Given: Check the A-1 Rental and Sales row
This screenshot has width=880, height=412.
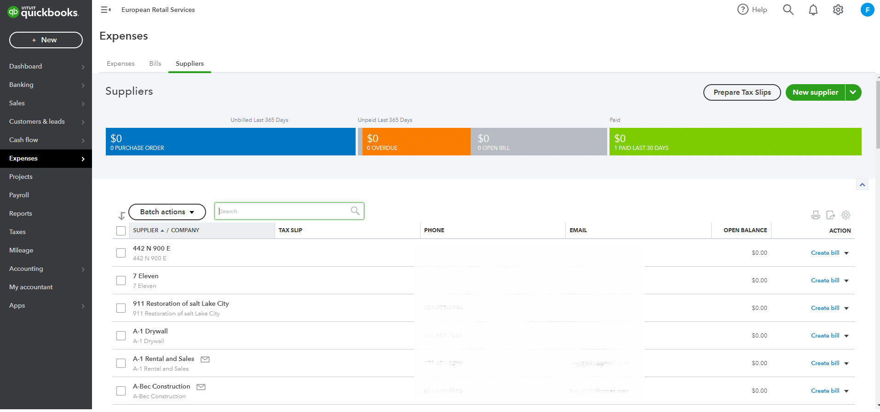Looking at the screenshot, I should tap(121, 363).
